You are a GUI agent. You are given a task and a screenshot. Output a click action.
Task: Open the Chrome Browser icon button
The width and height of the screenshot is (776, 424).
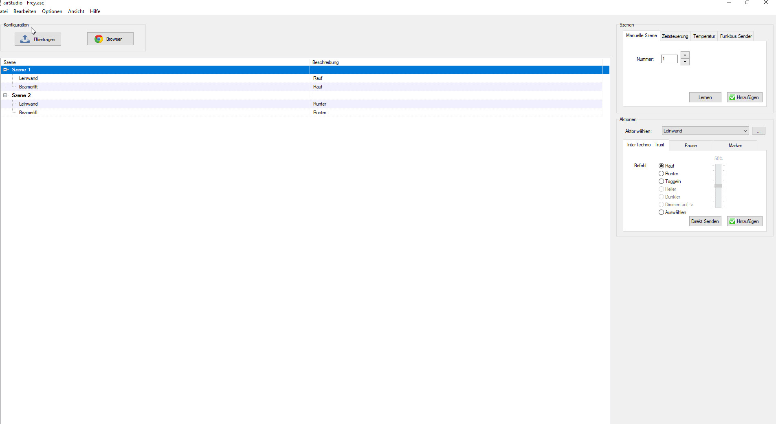pyautogui.click(x=99, y=39)
